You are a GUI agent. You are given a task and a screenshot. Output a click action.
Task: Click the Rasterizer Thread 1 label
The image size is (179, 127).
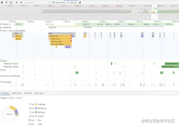point(11,64)
